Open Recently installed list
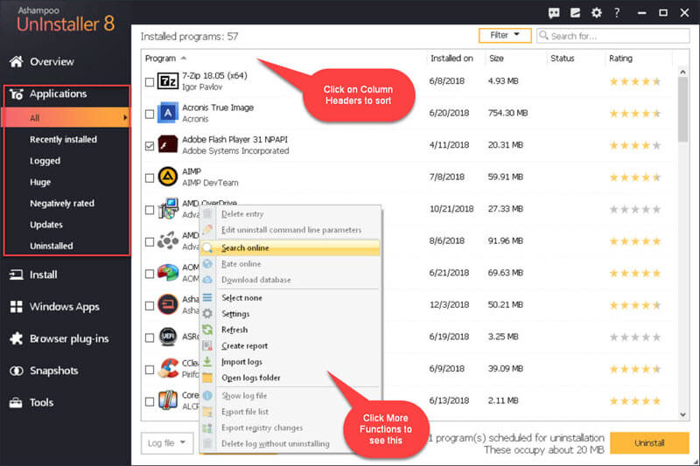The height and width of the screenshot is (466, 700). tap(63, 140)
